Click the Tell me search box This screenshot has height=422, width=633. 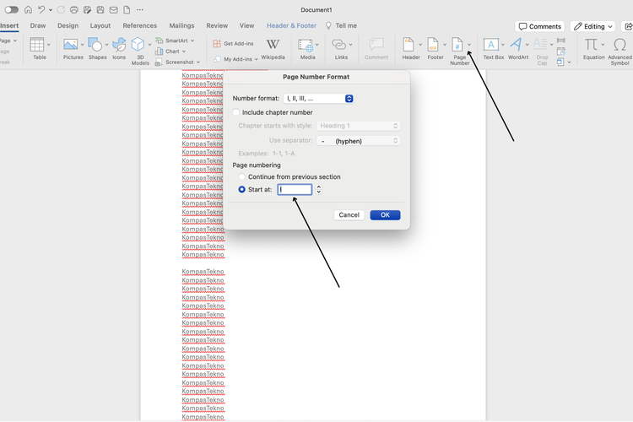click(x=342, y=26)
